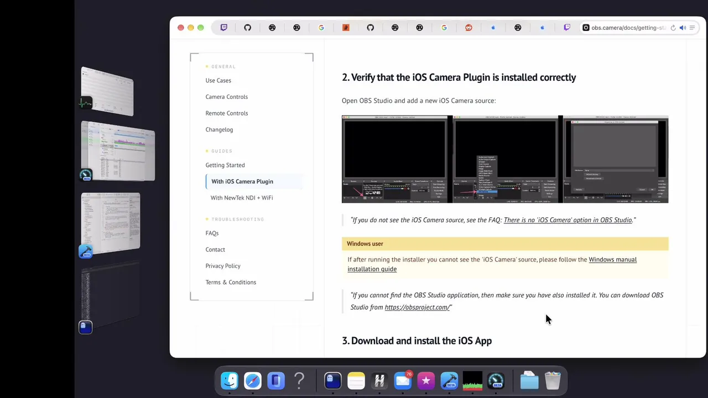This screenshot has height=398, width=708.
Task: Switch to the orange icon tab
Action: [346, 28]
